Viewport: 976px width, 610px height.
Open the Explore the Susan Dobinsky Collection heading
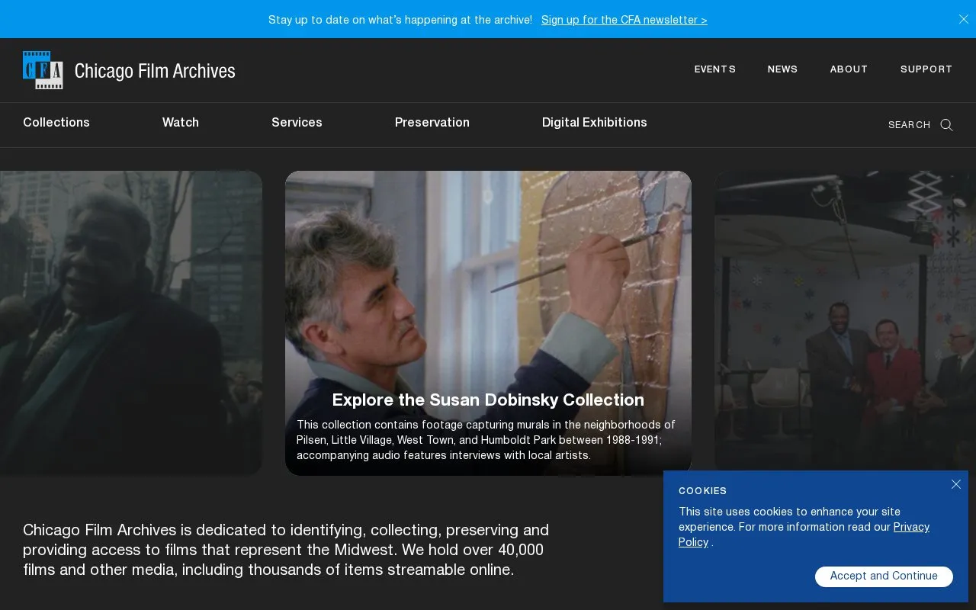click(488, 400)
